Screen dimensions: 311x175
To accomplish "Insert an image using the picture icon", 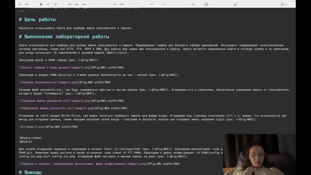I will [x=207, y=4].
